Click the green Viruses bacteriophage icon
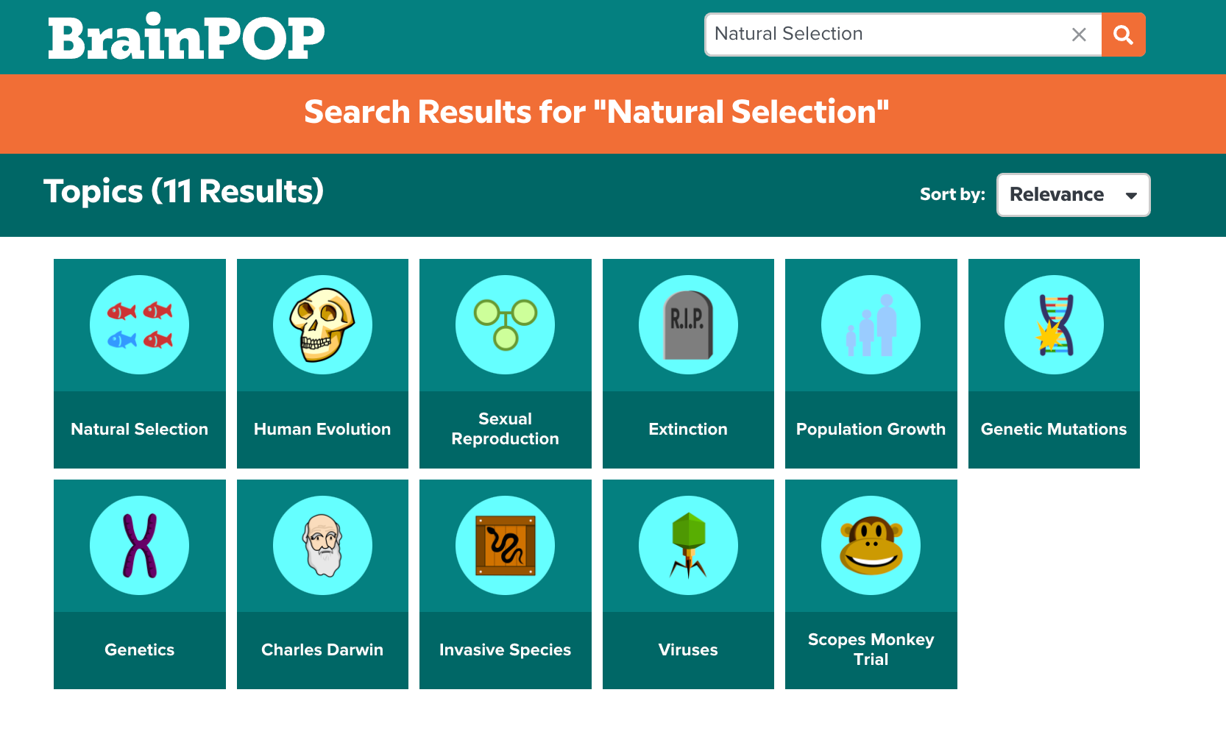Viewport: 1226px width, 737px height. [x=688, y=546]
